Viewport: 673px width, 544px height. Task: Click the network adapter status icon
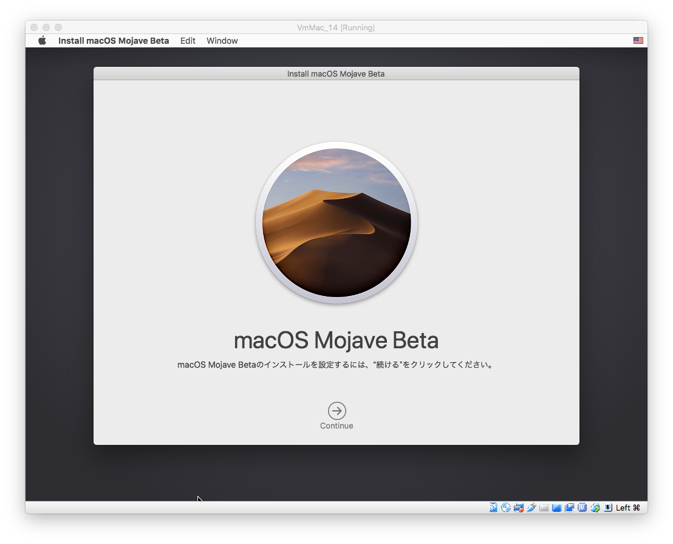(519, 508)
